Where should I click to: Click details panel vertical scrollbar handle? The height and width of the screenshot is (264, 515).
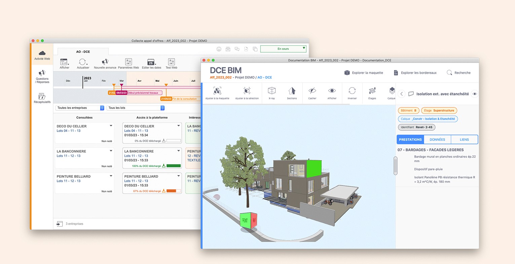(396, 166)
